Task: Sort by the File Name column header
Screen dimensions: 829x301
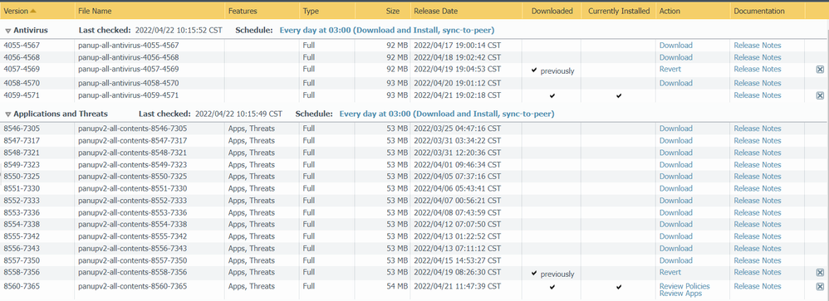Action: click(x=95, y=11)
